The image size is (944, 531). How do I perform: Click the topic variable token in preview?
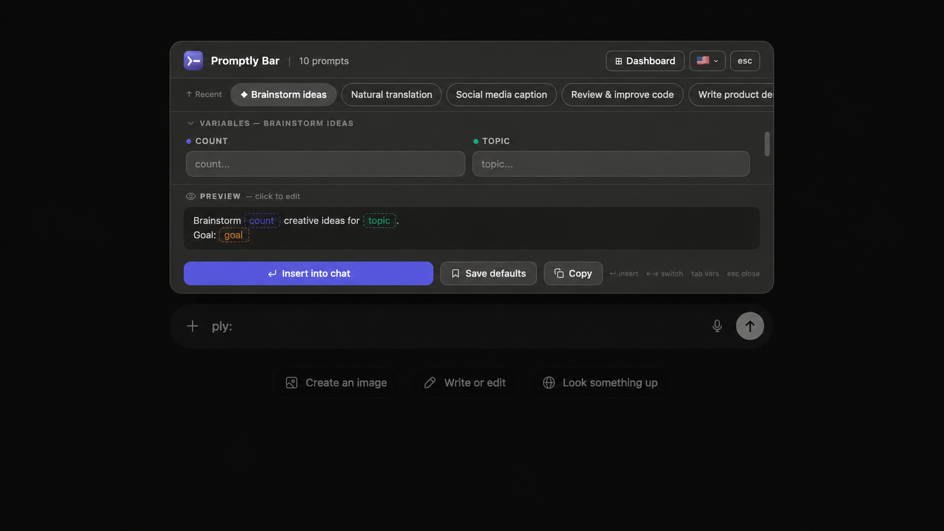coord(379,221)
